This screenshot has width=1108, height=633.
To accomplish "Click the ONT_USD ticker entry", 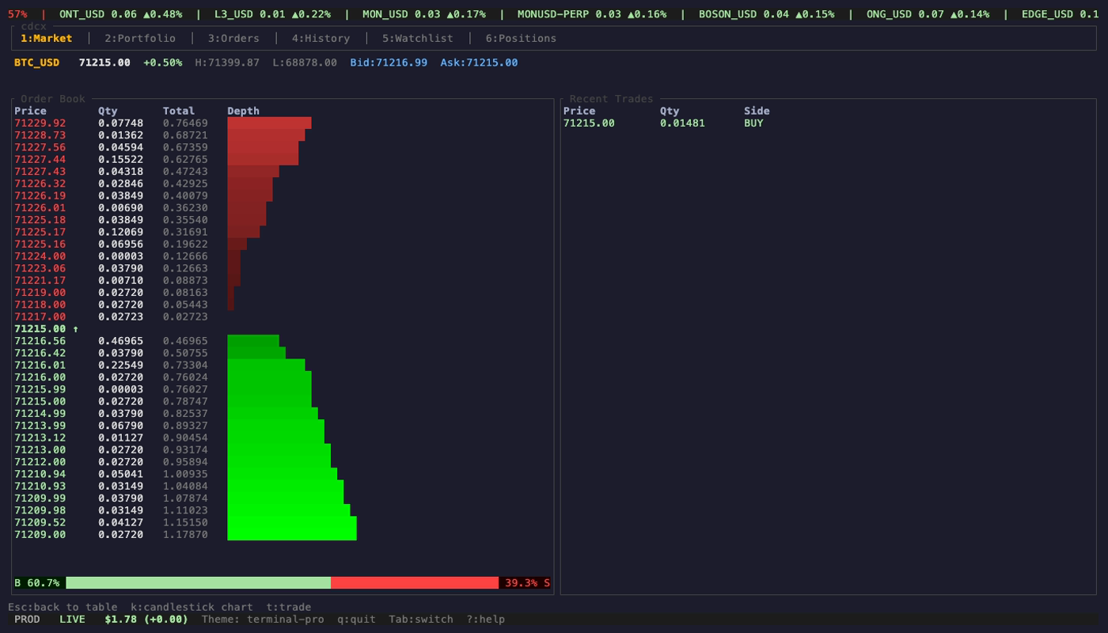I will [120, 14].
